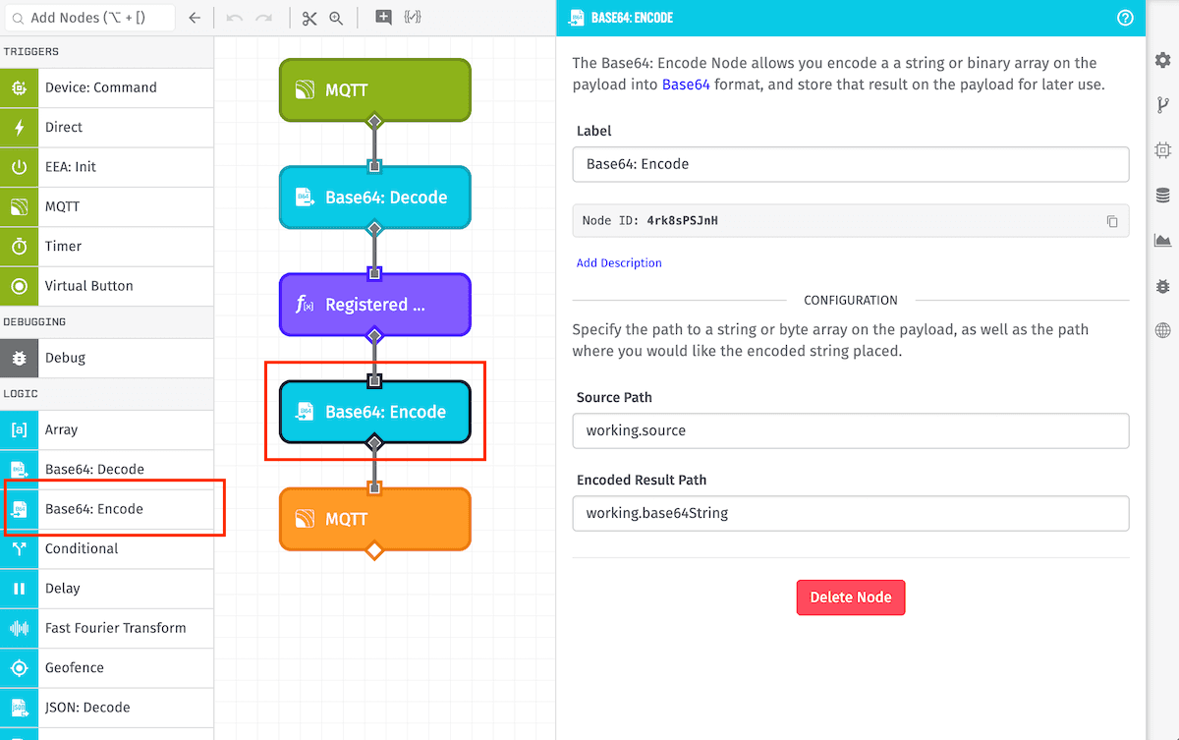Open the debug bug icon in right sidebar

[1163, 286]
